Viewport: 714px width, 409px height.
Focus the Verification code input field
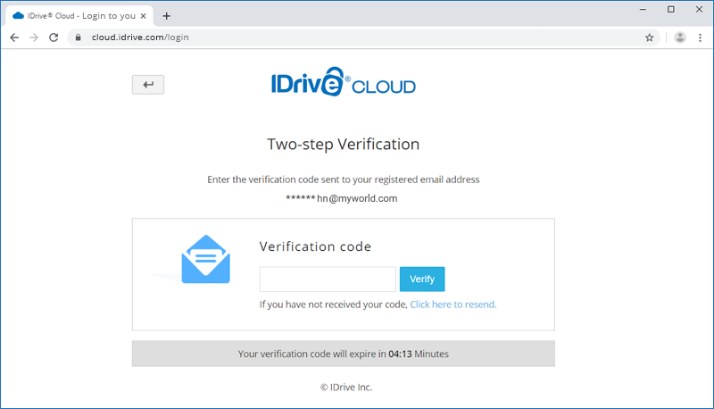pyautogui.click(x=328, y=280)
